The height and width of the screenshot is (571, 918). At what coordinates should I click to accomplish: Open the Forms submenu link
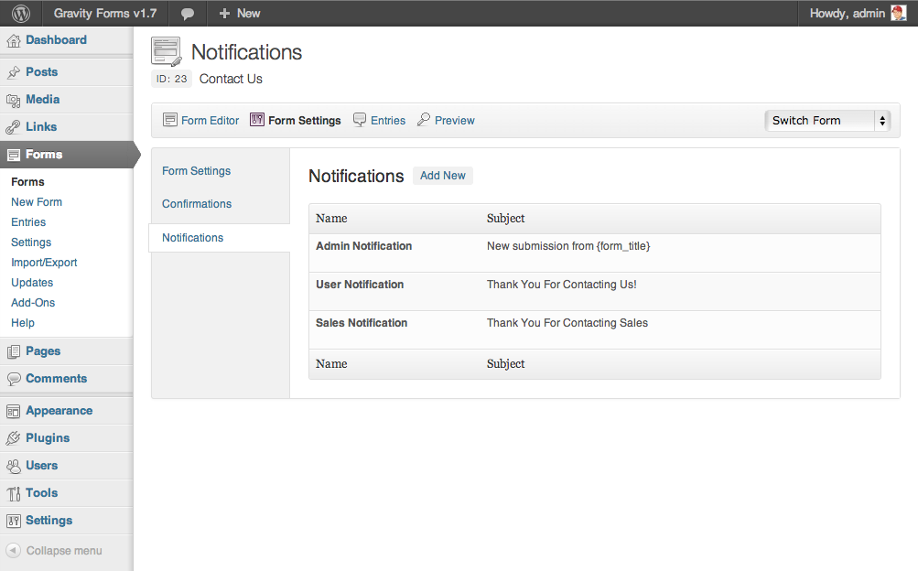(x=27, y=182)
